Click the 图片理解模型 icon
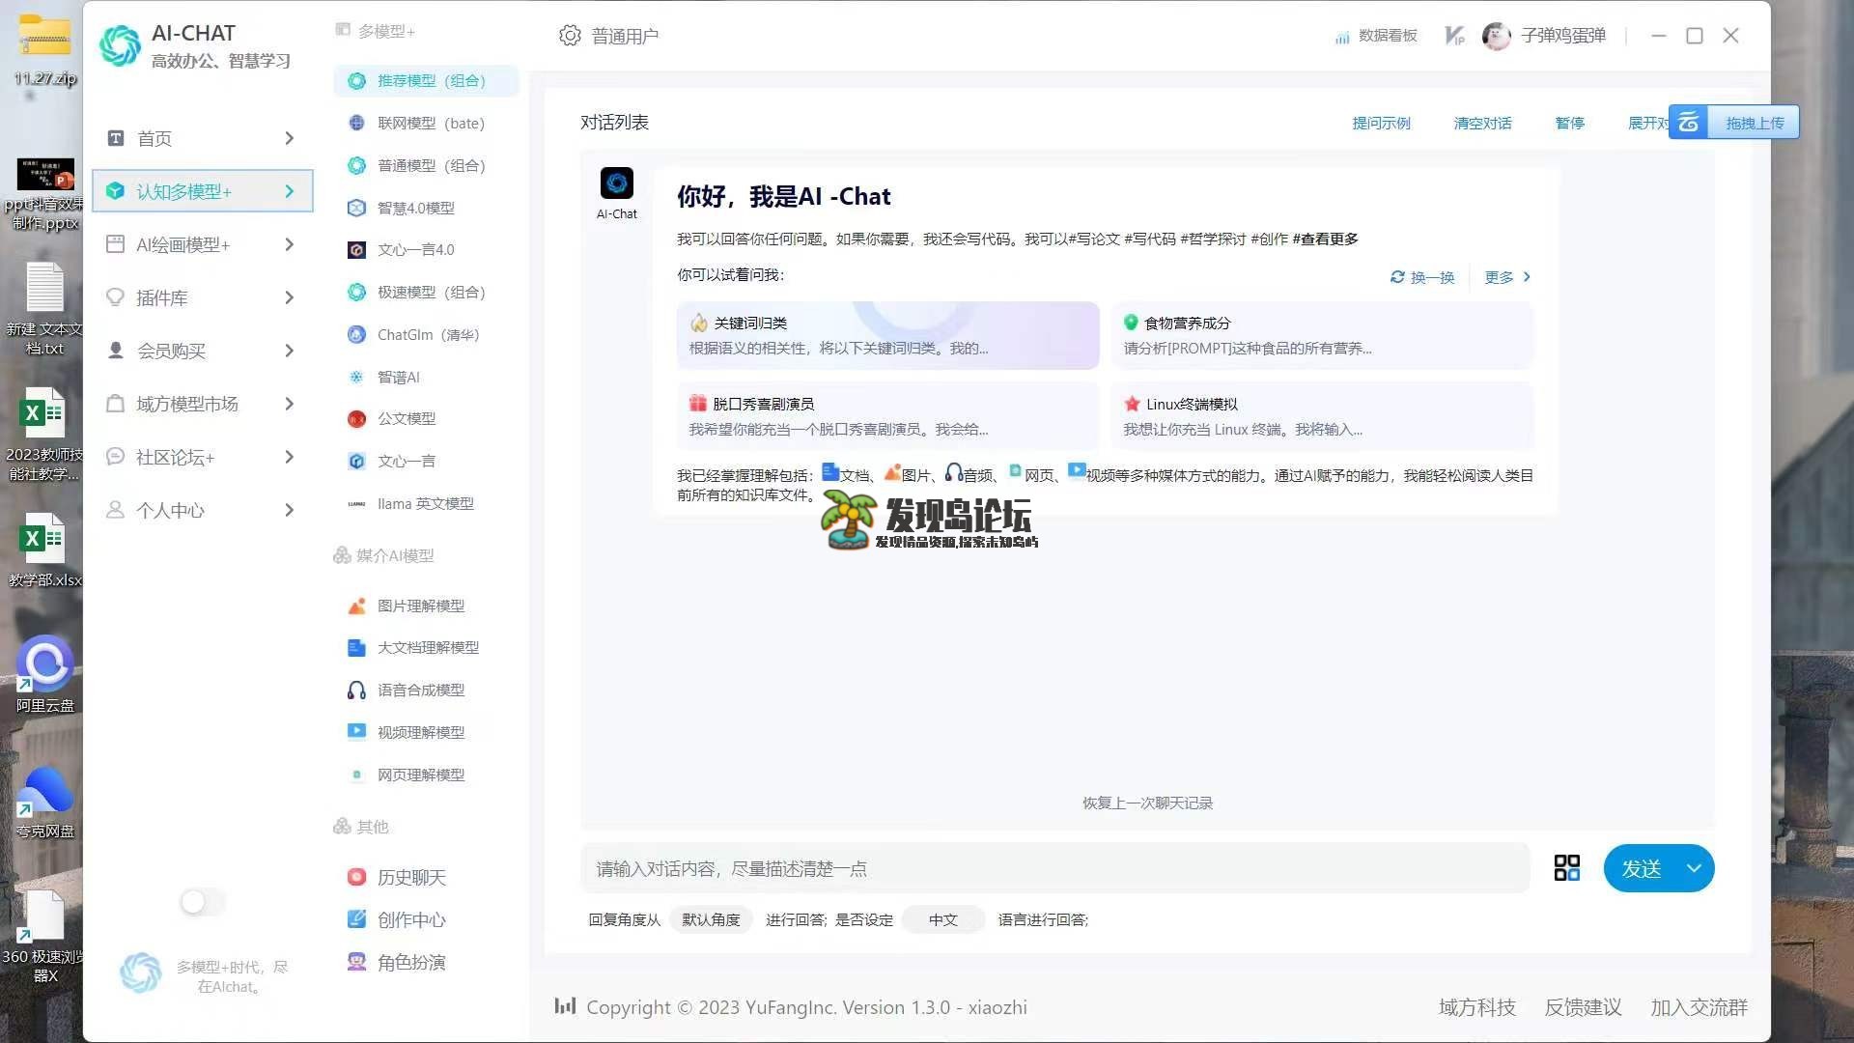1854x1043 pixels. [x=356, y=606]
